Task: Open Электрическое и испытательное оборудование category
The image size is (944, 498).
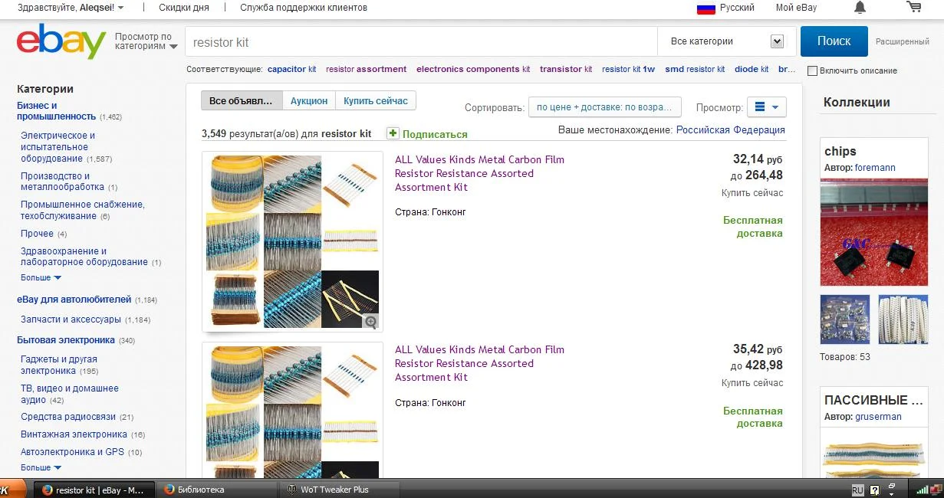Action: [58, 147]
